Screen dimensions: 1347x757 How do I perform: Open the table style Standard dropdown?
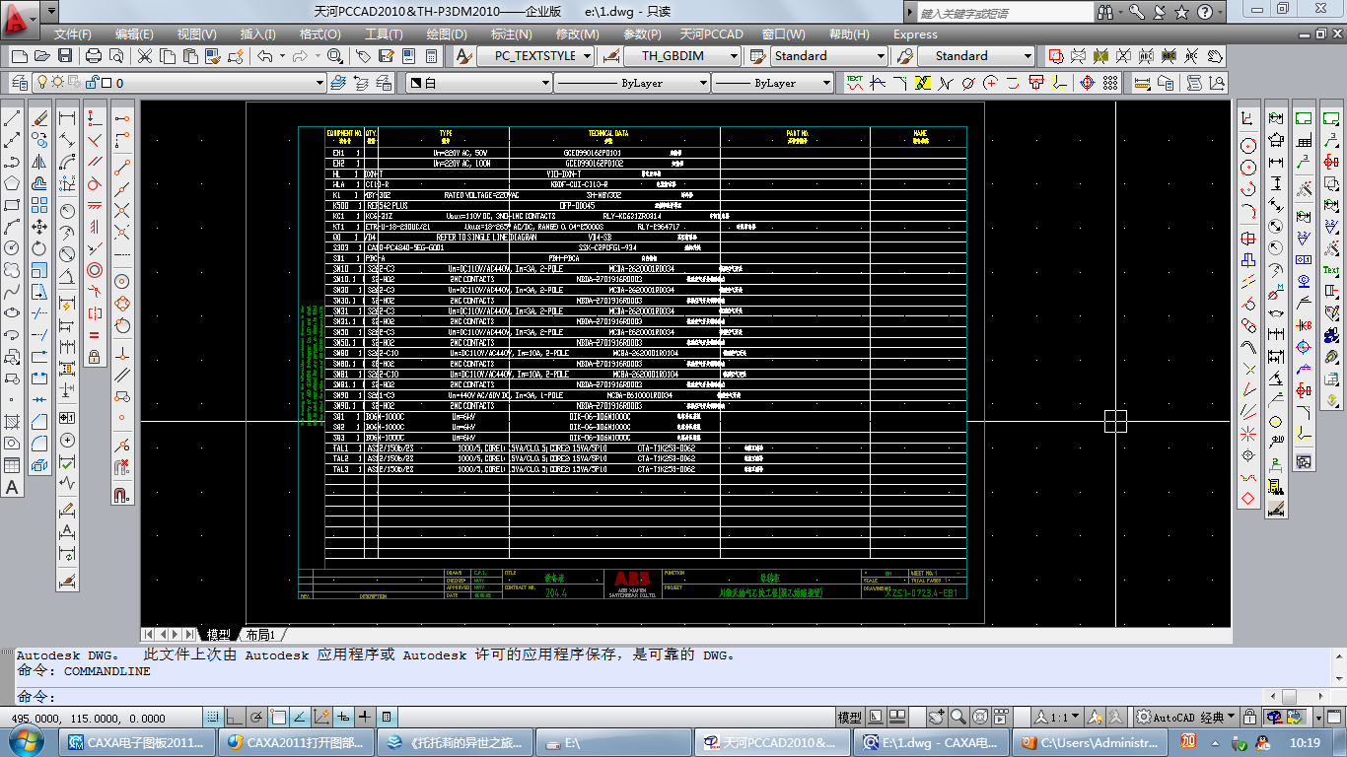[829, 56]
